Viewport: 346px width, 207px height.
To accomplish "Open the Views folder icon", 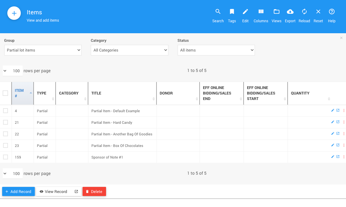I will [x=276, y=12].
